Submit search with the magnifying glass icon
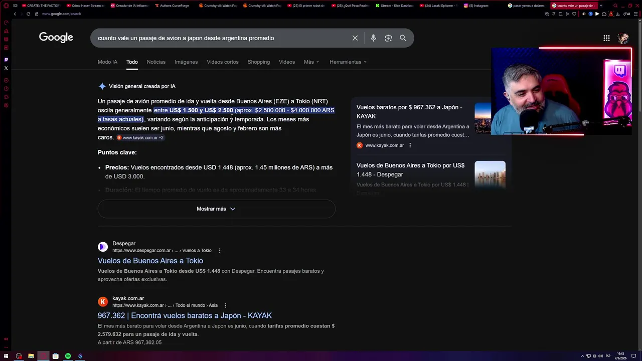642x361 pixels. pos(403,38)
